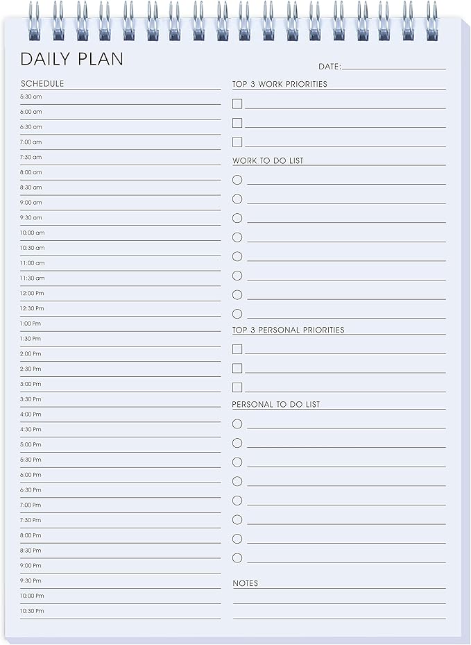Mark last Personal To Do List circle
The width and height of the screenshot is (471, 645).
237,558
